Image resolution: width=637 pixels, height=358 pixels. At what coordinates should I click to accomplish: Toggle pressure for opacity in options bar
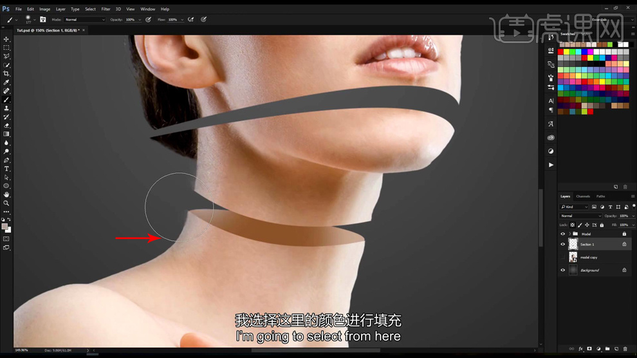[x=148, y=19]
